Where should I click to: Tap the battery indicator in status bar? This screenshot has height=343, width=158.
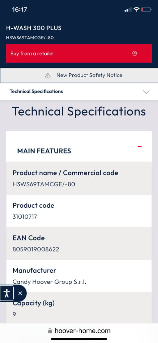146,9
